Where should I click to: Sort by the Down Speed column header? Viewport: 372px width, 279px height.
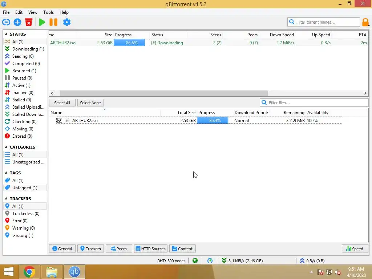pyautogui.click(x=282, y=35)
